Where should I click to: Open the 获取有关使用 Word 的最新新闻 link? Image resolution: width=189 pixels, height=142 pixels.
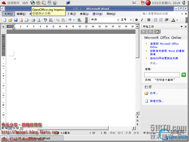pos(167,53)
